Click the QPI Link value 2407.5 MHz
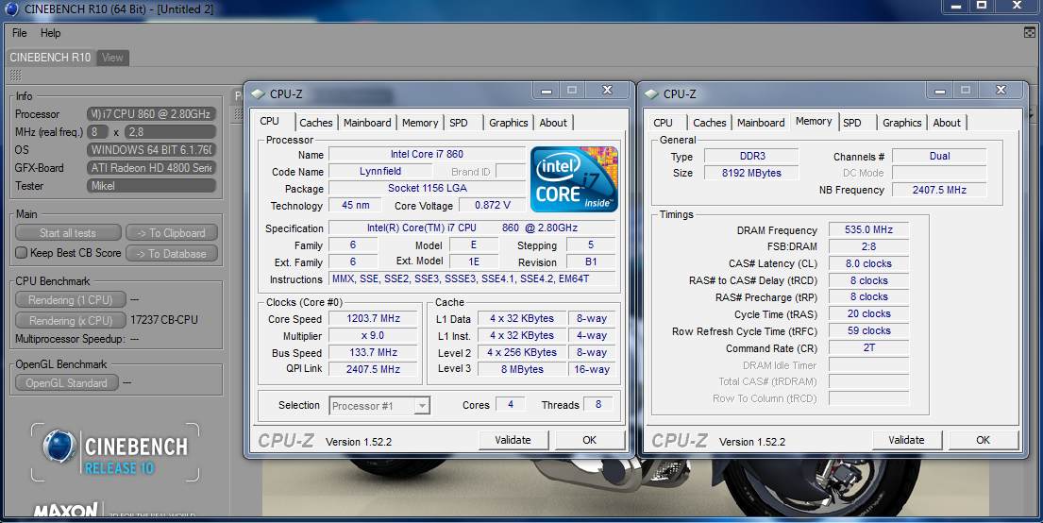 tap(373, 369)
